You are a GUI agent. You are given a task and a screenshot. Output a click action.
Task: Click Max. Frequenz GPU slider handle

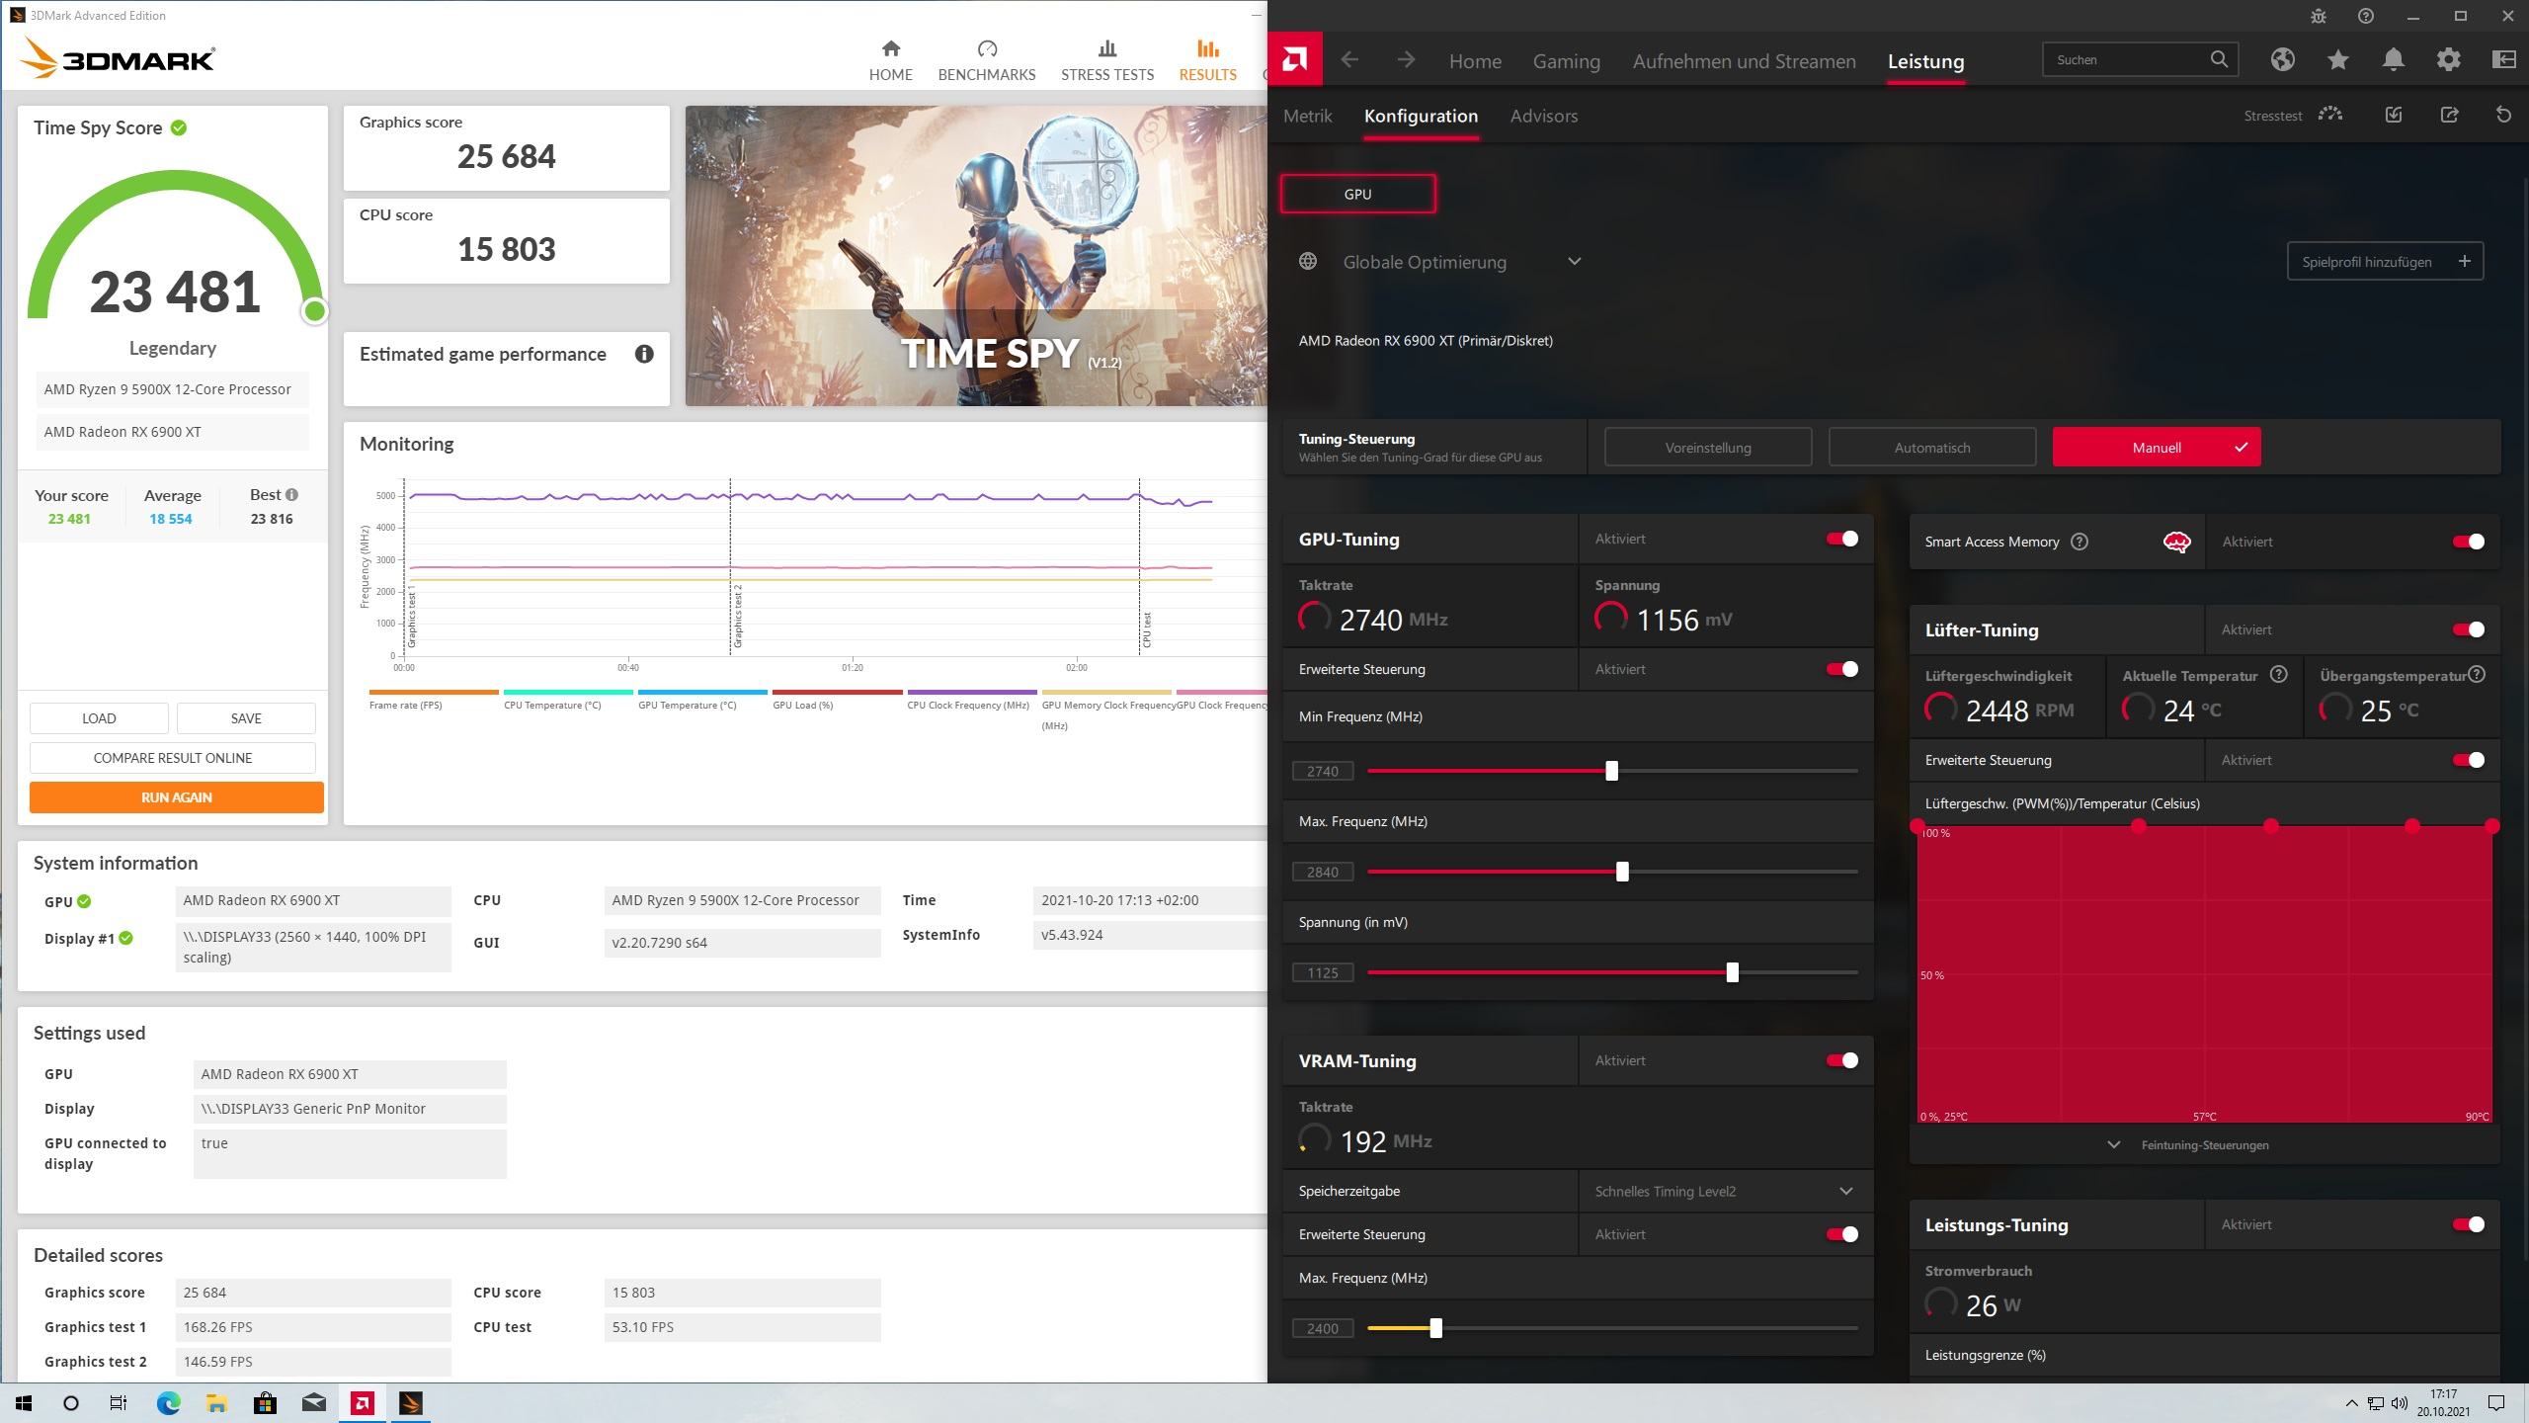(x=1622, y=872)
